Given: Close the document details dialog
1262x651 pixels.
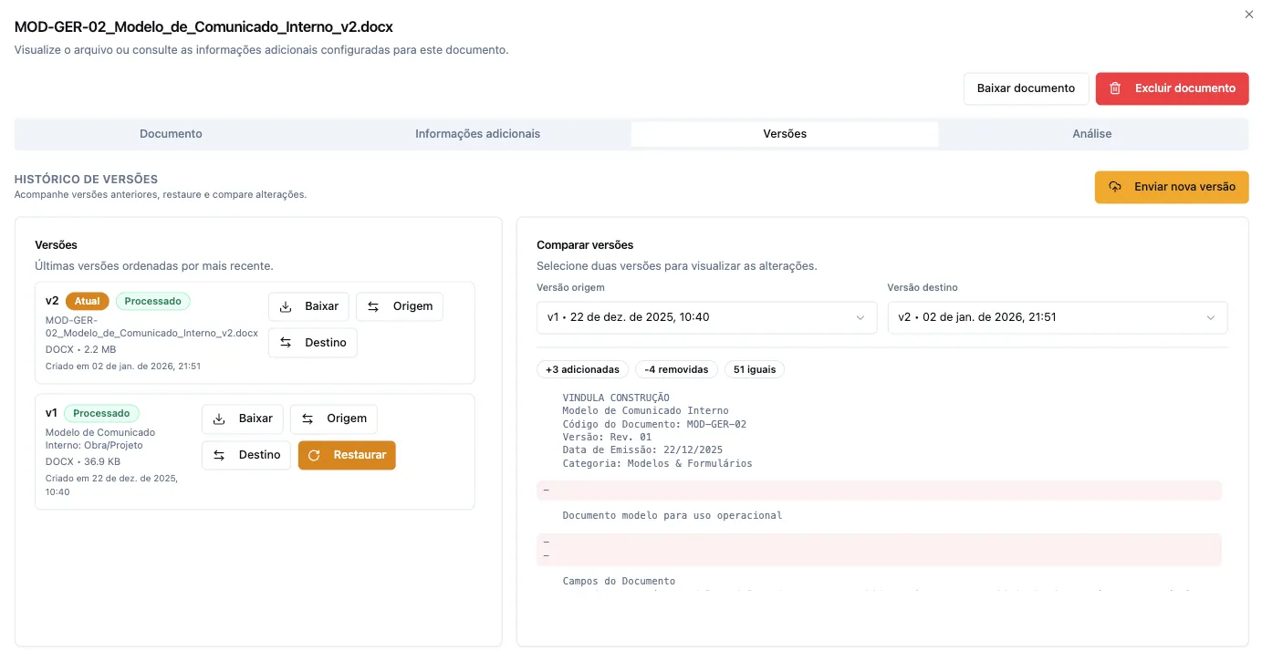Looking at the screenshot, I should point(1249,14).
